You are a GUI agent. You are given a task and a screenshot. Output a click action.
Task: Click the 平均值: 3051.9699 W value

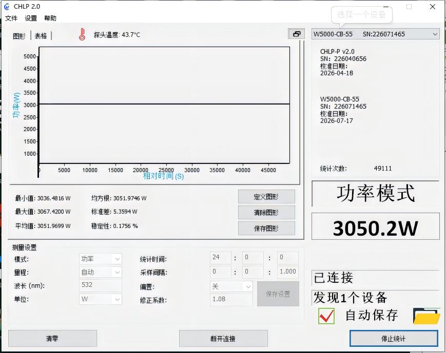click(x=43, y=226)
